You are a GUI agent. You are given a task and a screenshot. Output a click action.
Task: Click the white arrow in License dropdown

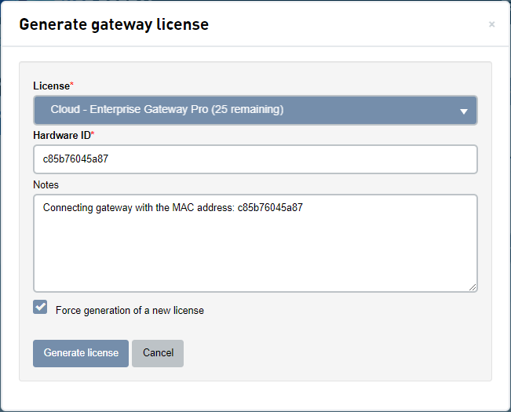coord(463,111)
